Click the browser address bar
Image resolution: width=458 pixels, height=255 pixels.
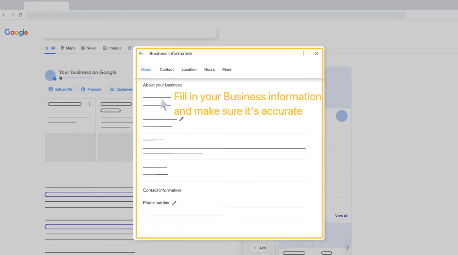pyautogui.click(x=216, y=15)
